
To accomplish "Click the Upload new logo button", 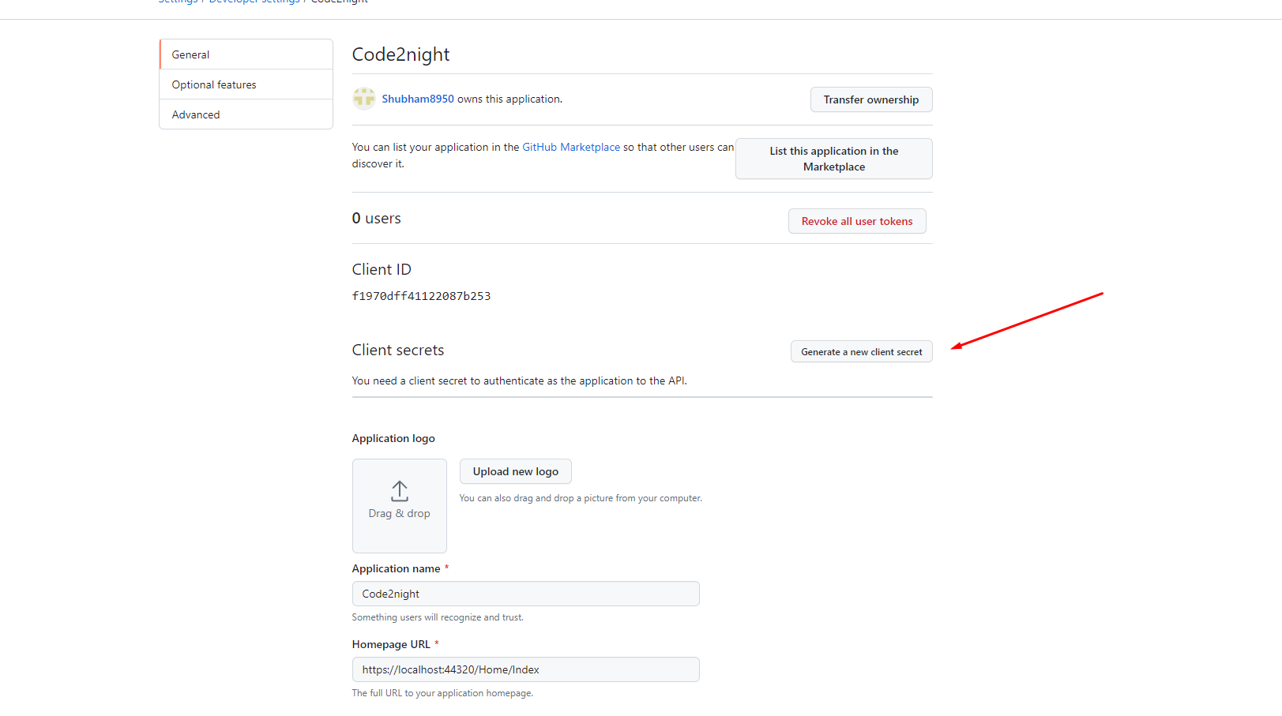I will click(516, 471).
